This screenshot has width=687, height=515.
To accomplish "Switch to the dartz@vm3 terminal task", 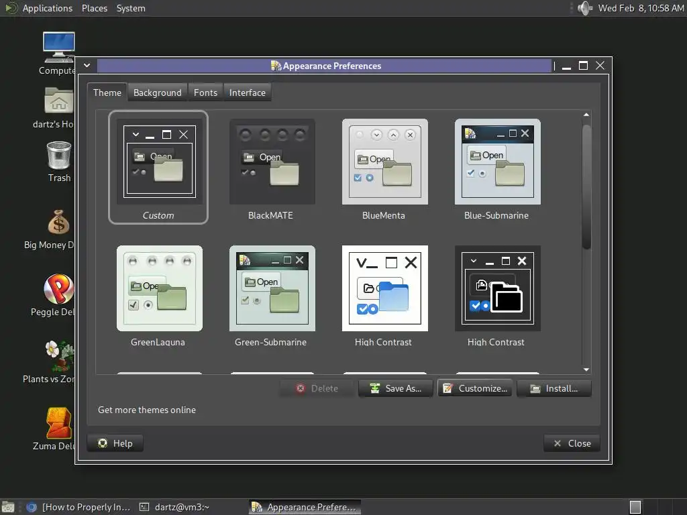I will pyautogui.click(x=174, y=507).
